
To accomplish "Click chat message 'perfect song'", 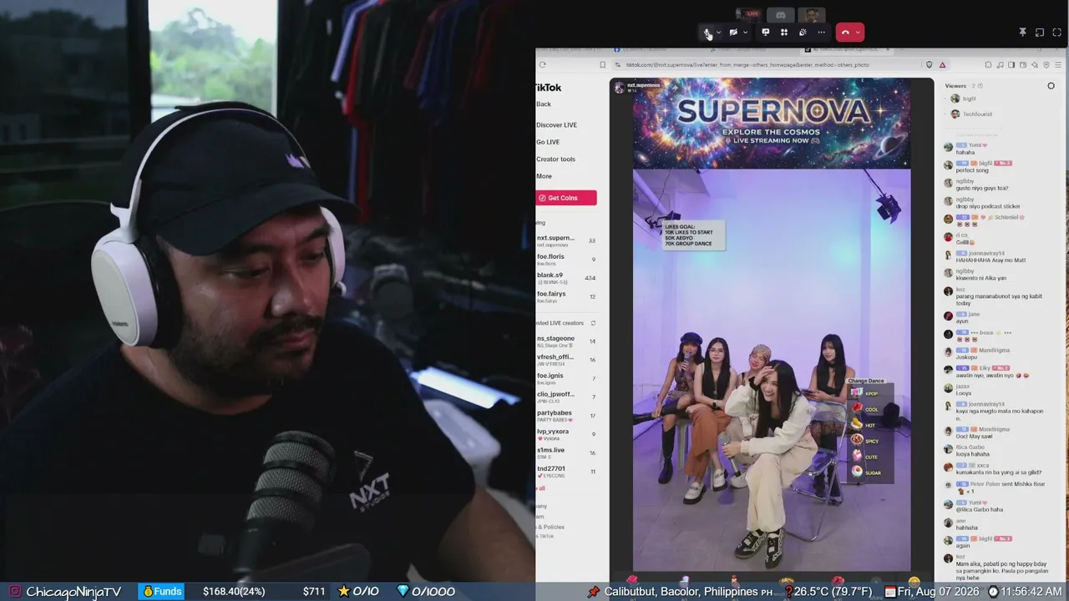I will point(970,171).
